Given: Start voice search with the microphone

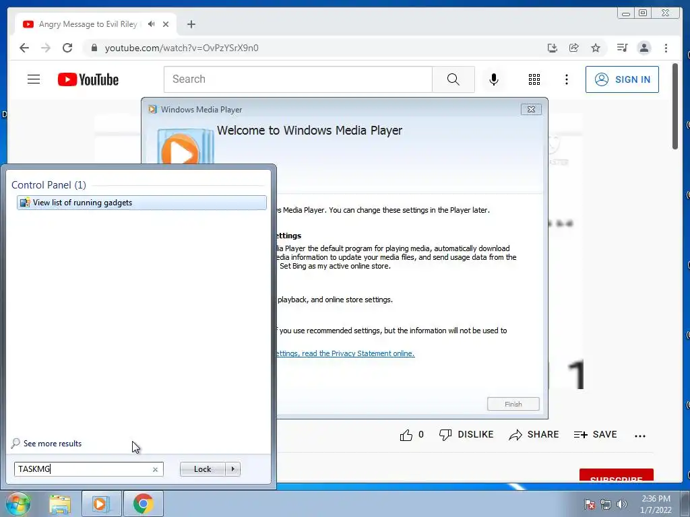Looking at the screenshot, I should (x=494, y=79).
